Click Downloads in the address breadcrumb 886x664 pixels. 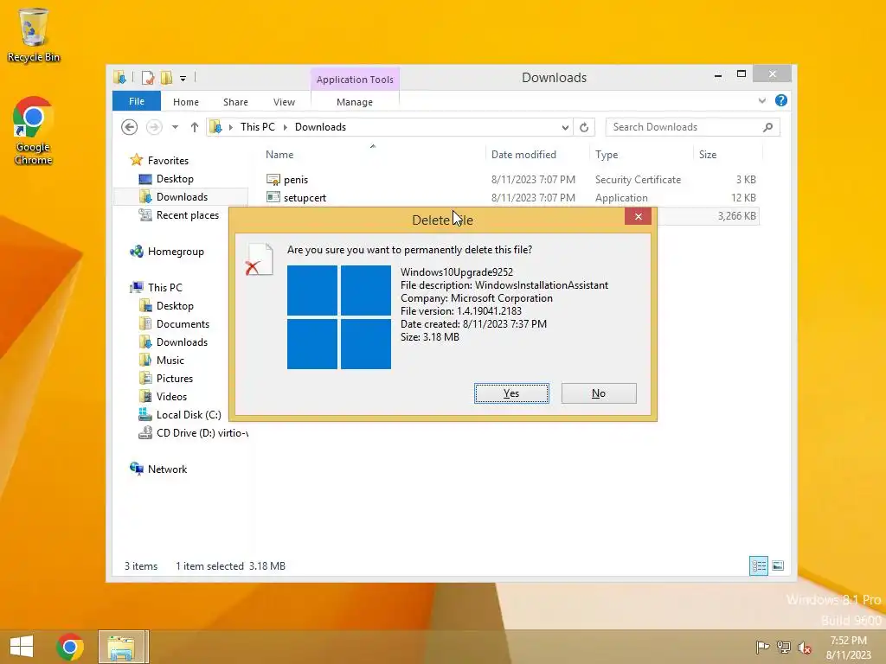[x=320, y=127]
